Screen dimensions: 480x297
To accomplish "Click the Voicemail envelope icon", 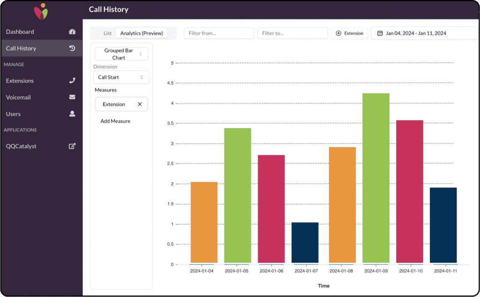I will click(x=72, y=97).
